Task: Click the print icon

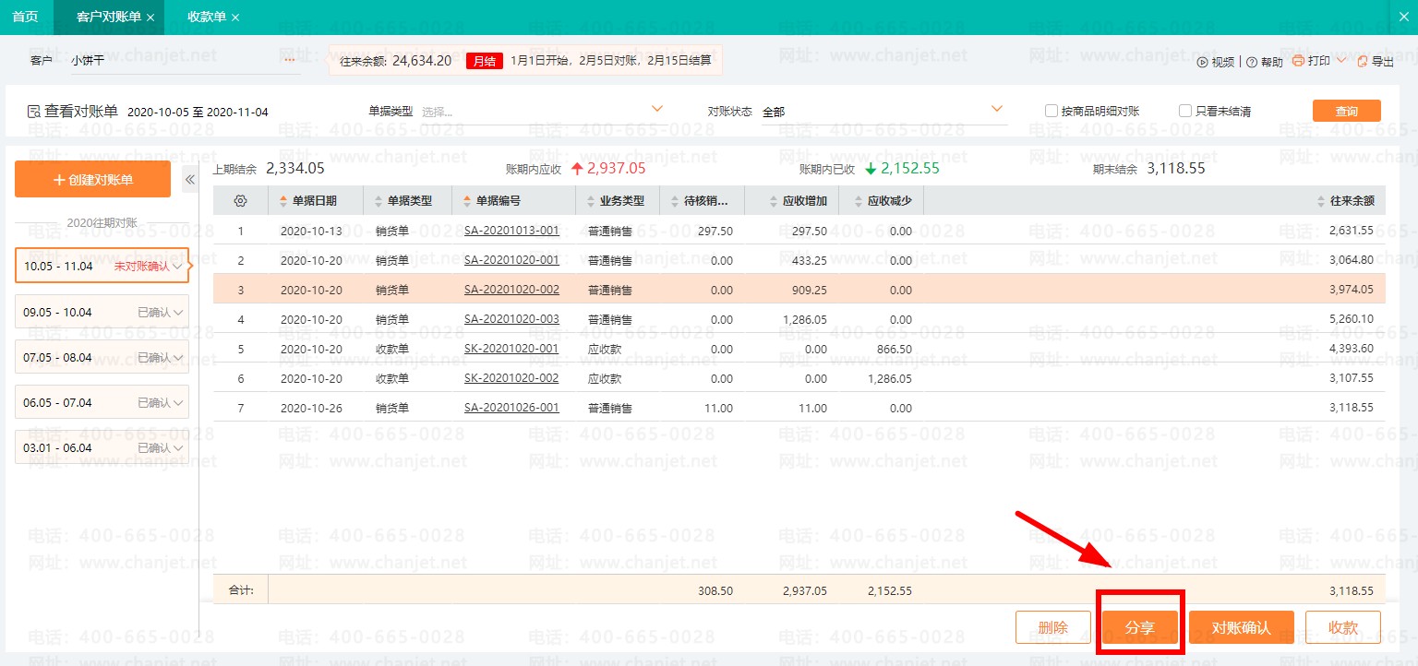Action: 1298,61
